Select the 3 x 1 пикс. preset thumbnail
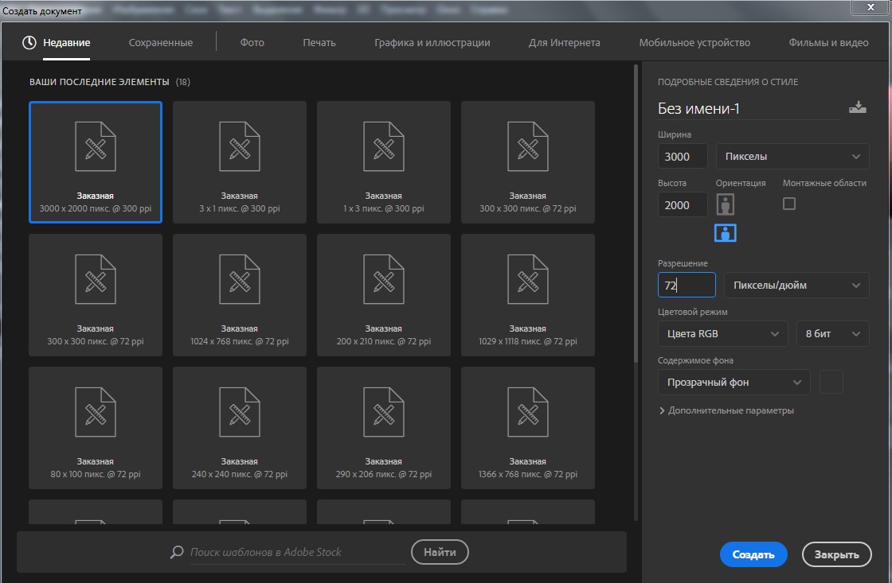892x583 pixels. [240, 162]
